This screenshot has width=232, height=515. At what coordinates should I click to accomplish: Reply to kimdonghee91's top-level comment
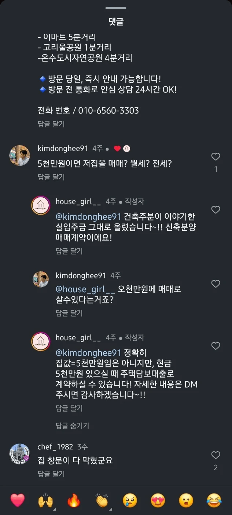[51, 177]
